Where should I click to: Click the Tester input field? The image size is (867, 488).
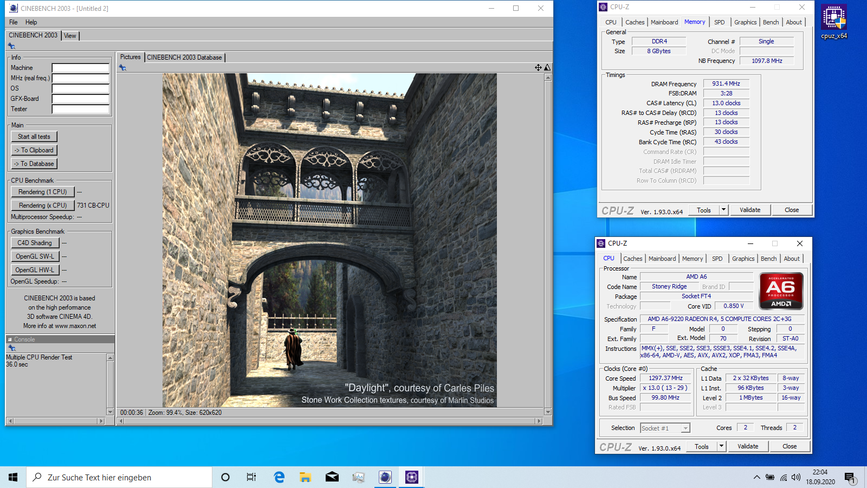[x=81, y=109]
